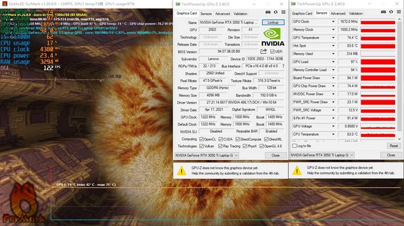Click the warning icon below left GPU-Z window

click(x=181, y=171)
